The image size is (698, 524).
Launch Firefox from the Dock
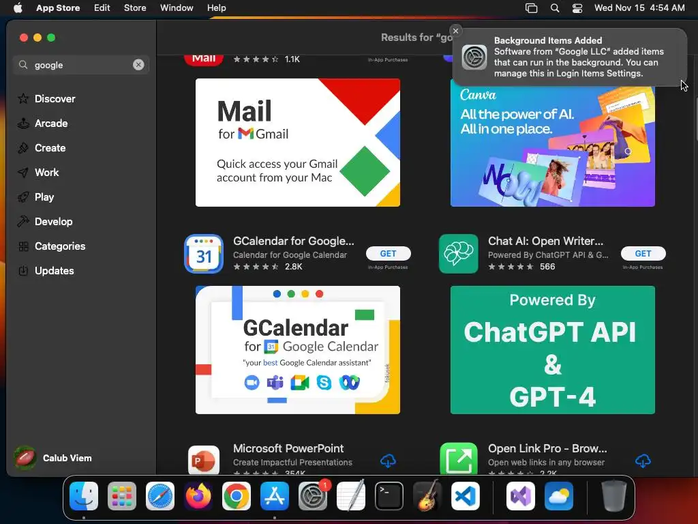click(198, 496)
